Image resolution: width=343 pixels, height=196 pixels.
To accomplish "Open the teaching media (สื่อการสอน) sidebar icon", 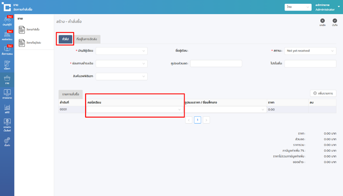I will click(7, 50).
